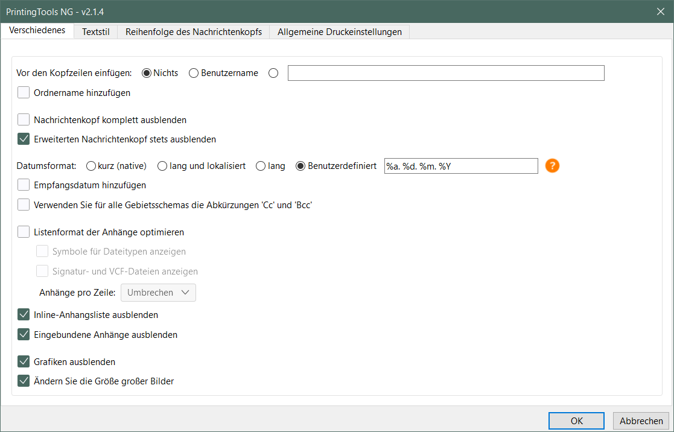Switch to Allgemeine Druckeinstellungen tab
Image resolution: width=674 pixels, height=432 pixels.
coord(340,32)
